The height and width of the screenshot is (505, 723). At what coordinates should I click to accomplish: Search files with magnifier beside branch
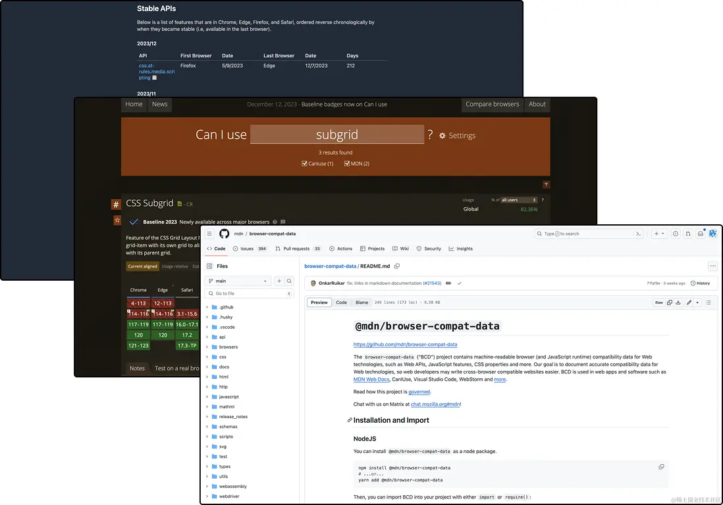point(289,281)
